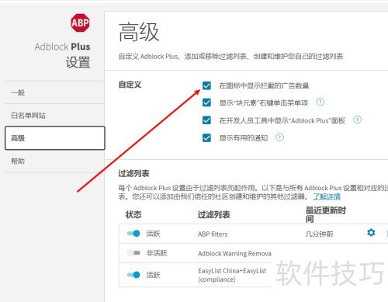Open settings gear for ABP filters
The height and width of the screenshot is (302, 388).
(371, 233)
